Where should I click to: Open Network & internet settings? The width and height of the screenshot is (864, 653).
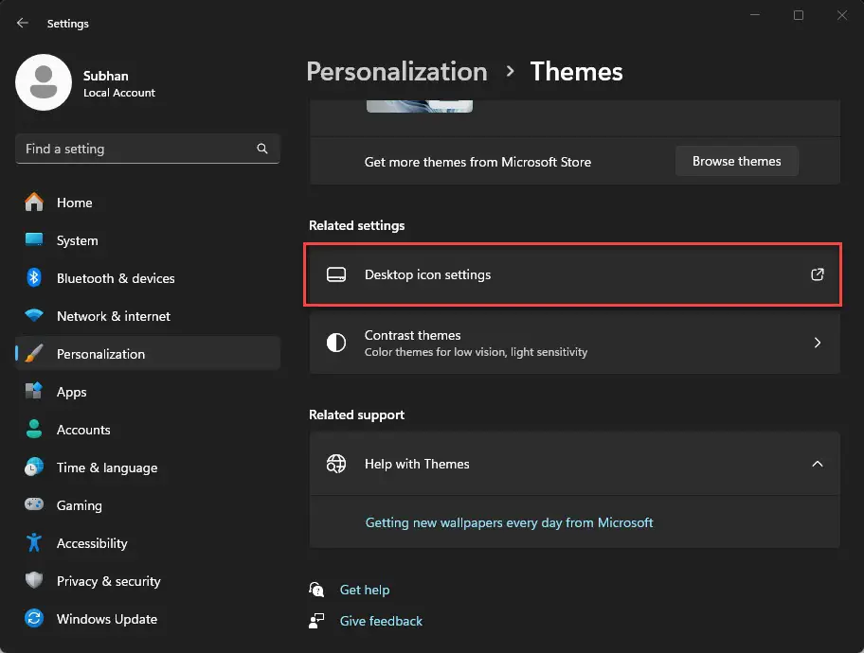(x=113, y=316)
